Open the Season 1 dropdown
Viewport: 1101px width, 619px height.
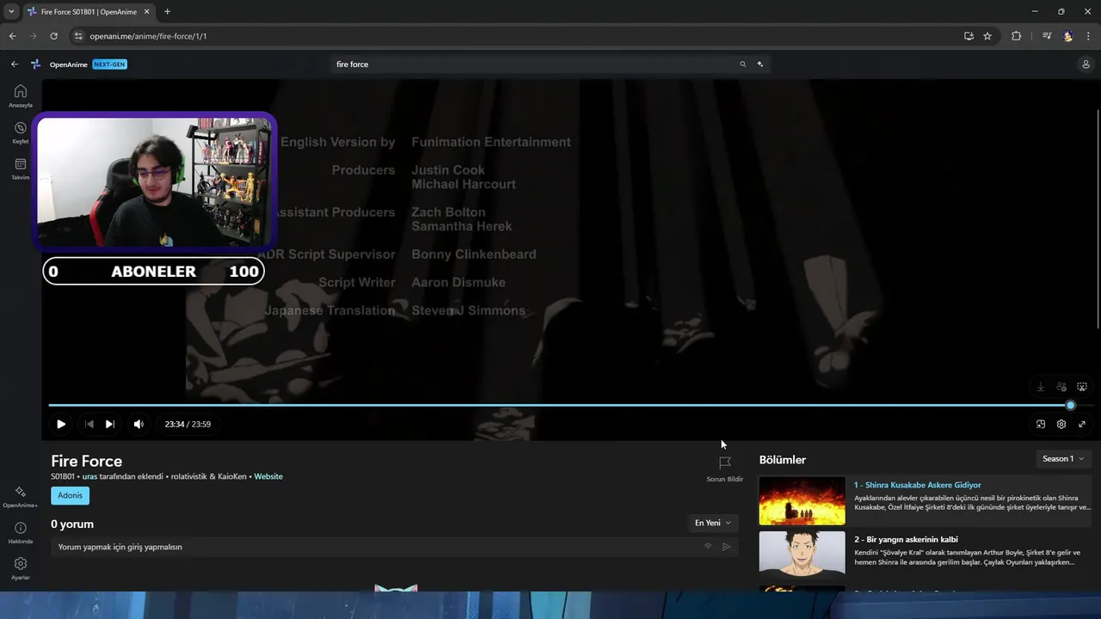click(1064, 459)
